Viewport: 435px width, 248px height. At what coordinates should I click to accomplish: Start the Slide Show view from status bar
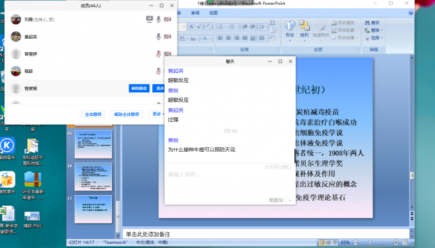(x=335, y=243)
